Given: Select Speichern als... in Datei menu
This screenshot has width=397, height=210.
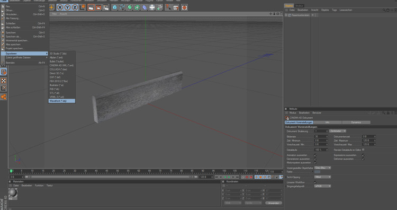Looking at the screenshot, I should pos(24,37).
